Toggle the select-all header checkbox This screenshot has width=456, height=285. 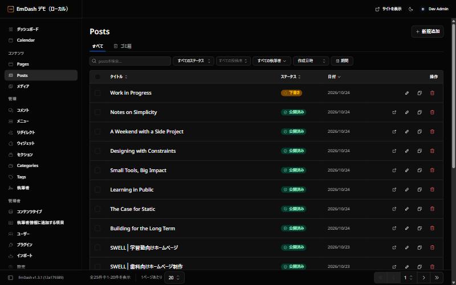tap(97, 77)
